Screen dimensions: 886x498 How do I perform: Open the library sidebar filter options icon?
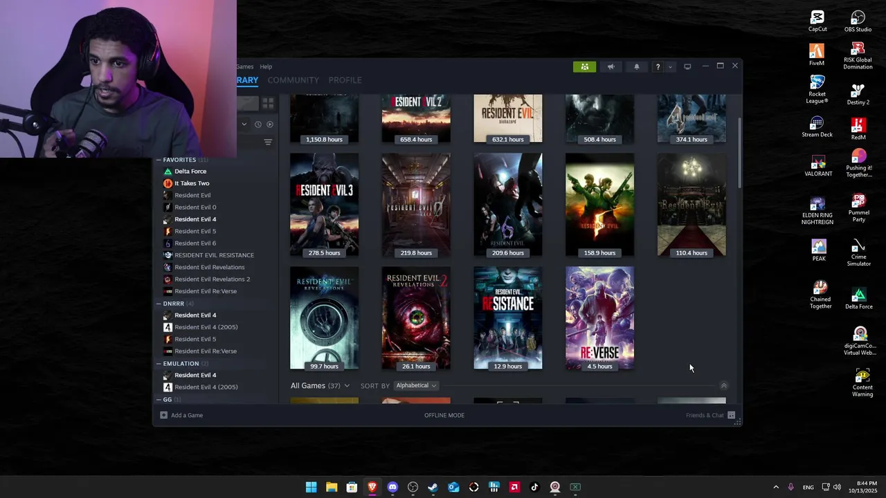coord(268,142)
